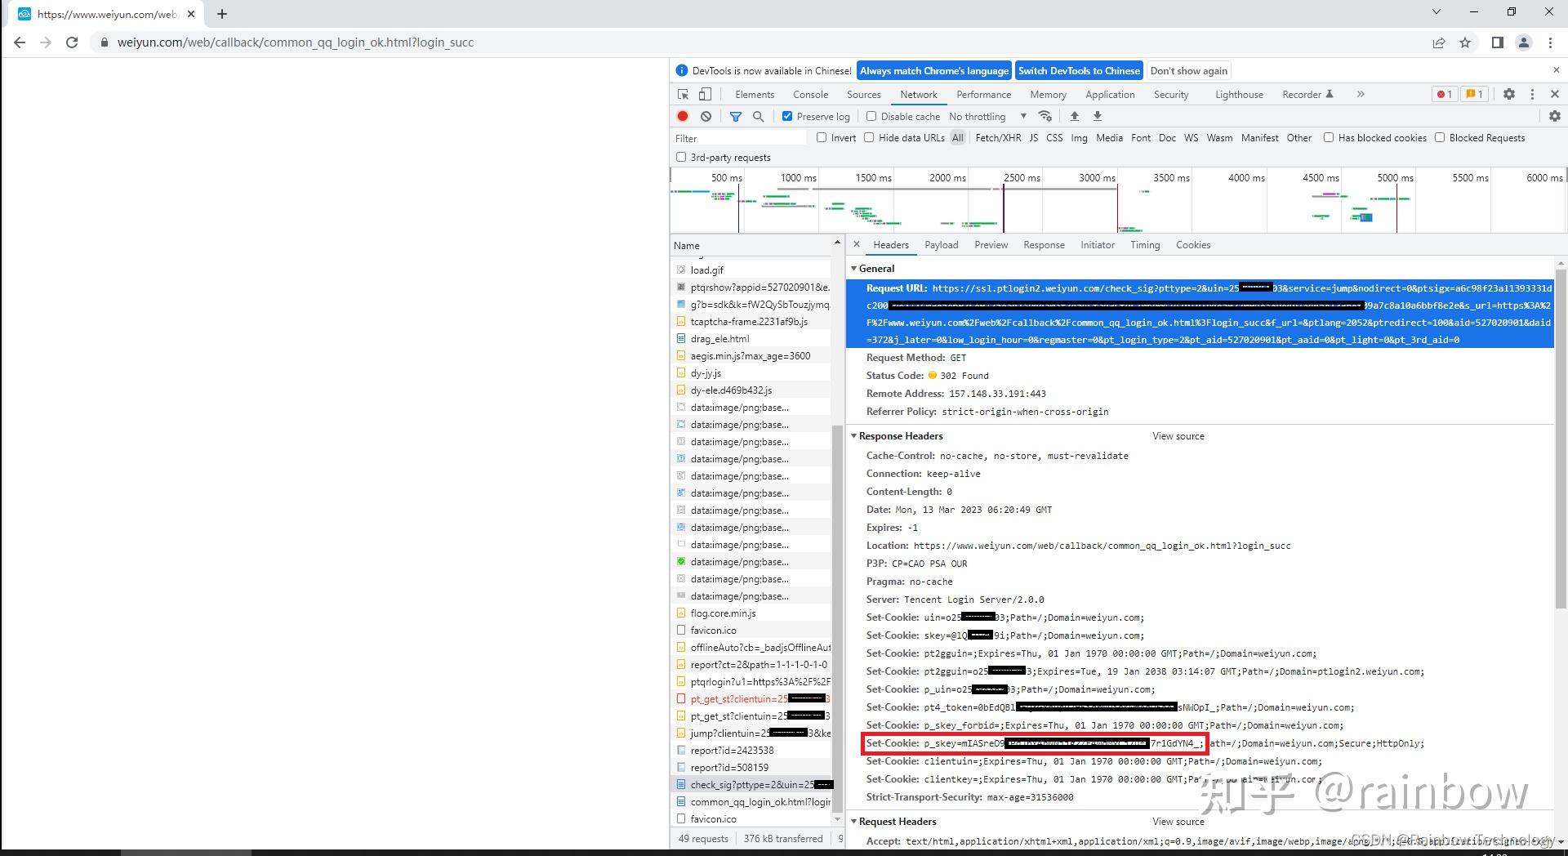Check the Invert filter option

click(x=822, y=137)
